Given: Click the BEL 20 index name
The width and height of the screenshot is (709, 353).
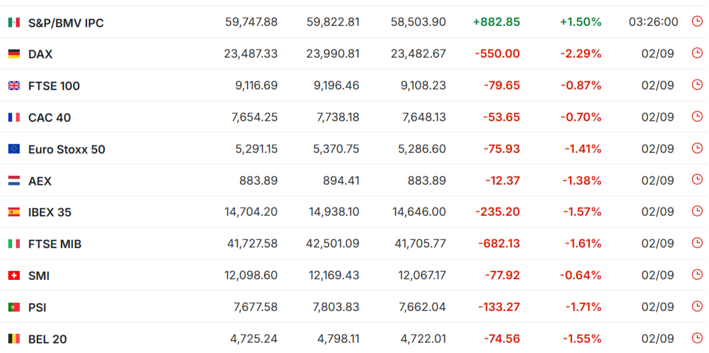Looking at the screenshot, I should coord(48,340).
